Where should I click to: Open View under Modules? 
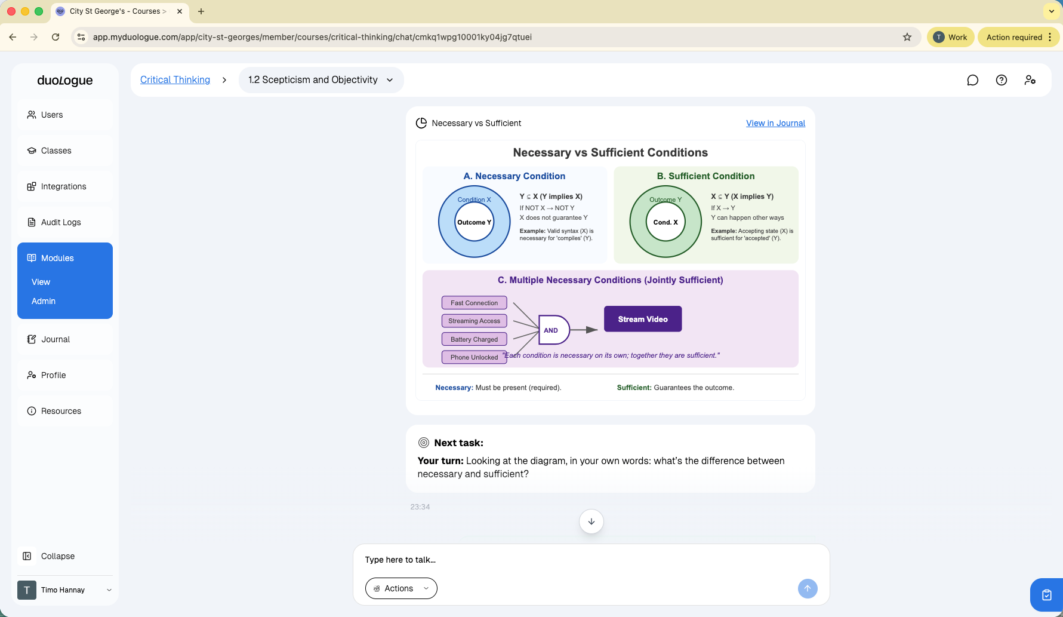pos(41,282)
